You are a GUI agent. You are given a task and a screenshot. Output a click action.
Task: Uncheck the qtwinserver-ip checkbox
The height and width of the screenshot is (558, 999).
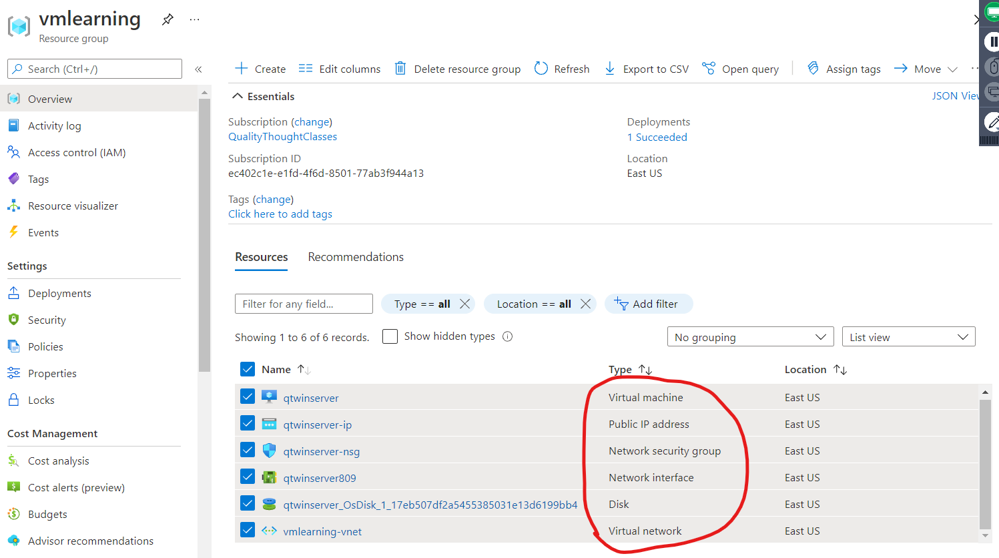click(x=247, y=423)
